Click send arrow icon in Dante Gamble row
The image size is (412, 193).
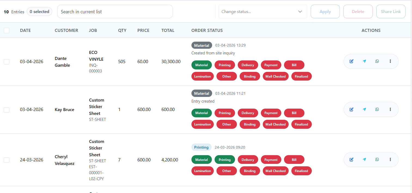click(364, 61)
